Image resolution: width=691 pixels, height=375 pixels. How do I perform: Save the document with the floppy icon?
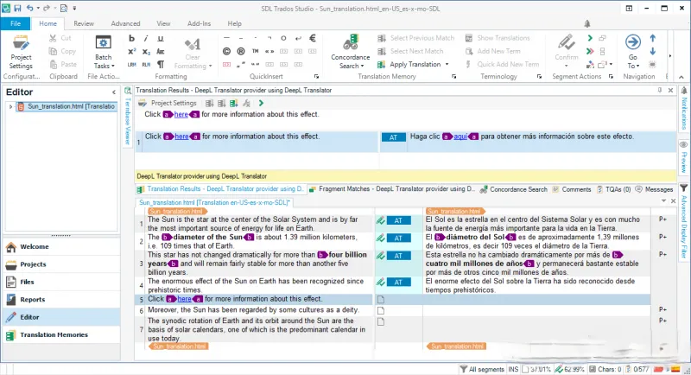point(17,8)
